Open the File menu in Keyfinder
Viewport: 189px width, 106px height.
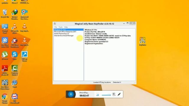click(56, 27)
